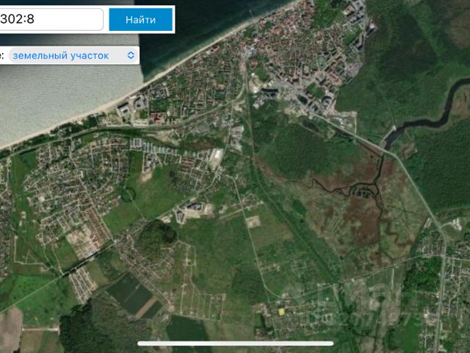Tap the home indicator bar at bottom
470x353 pixels.
(235, 343)
